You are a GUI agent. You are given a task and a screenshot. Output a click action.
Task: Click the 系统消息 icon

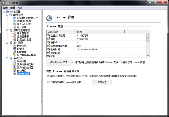[x=14, y=61]
